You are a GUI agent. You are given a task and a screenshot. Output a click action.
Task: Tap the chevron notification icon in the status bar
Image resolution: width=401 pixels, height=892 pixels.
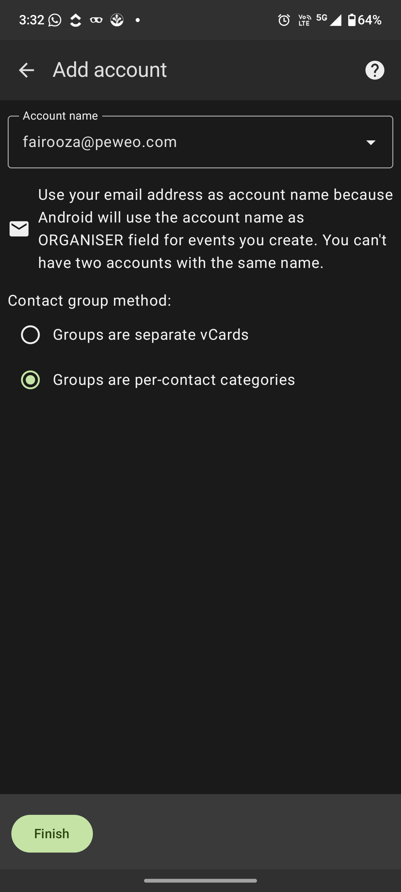(76, 20)
